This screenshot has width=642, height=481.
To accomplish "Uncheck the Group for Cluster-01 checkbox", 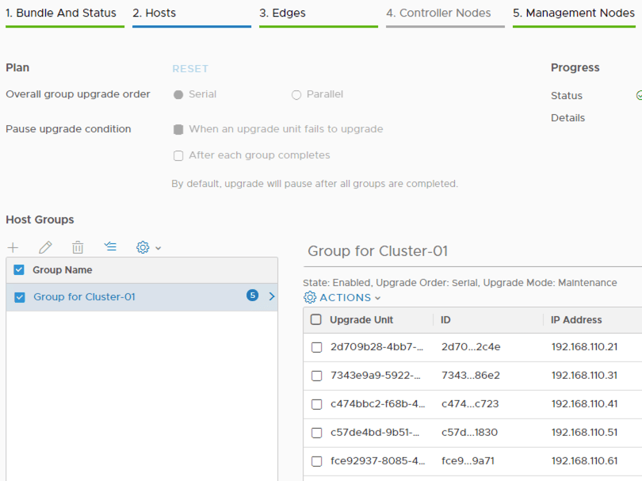I will coord(20,298).
